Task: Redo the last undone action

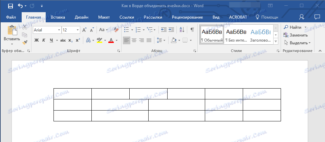Action: (32, 6)
